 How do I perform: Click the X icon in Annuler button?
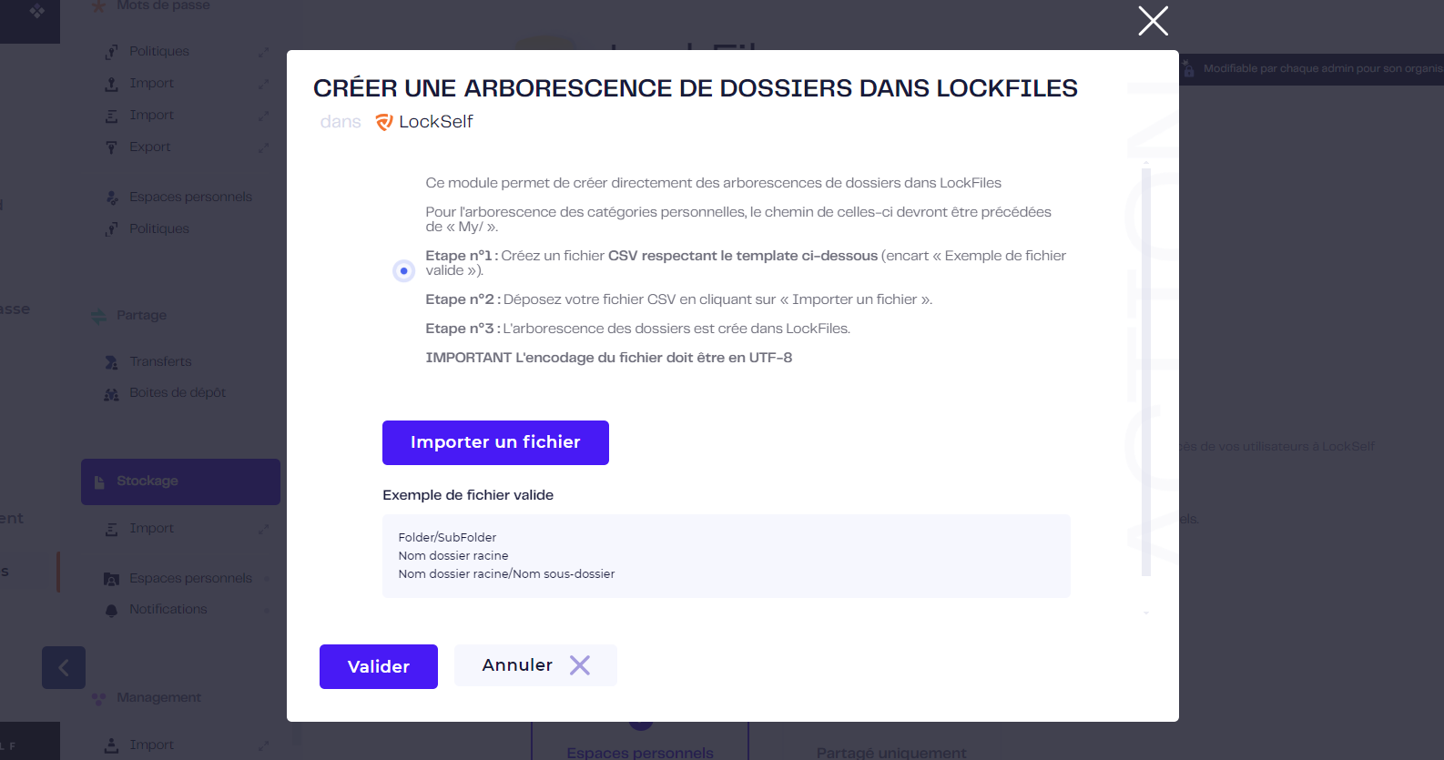(x=580, y=665)
